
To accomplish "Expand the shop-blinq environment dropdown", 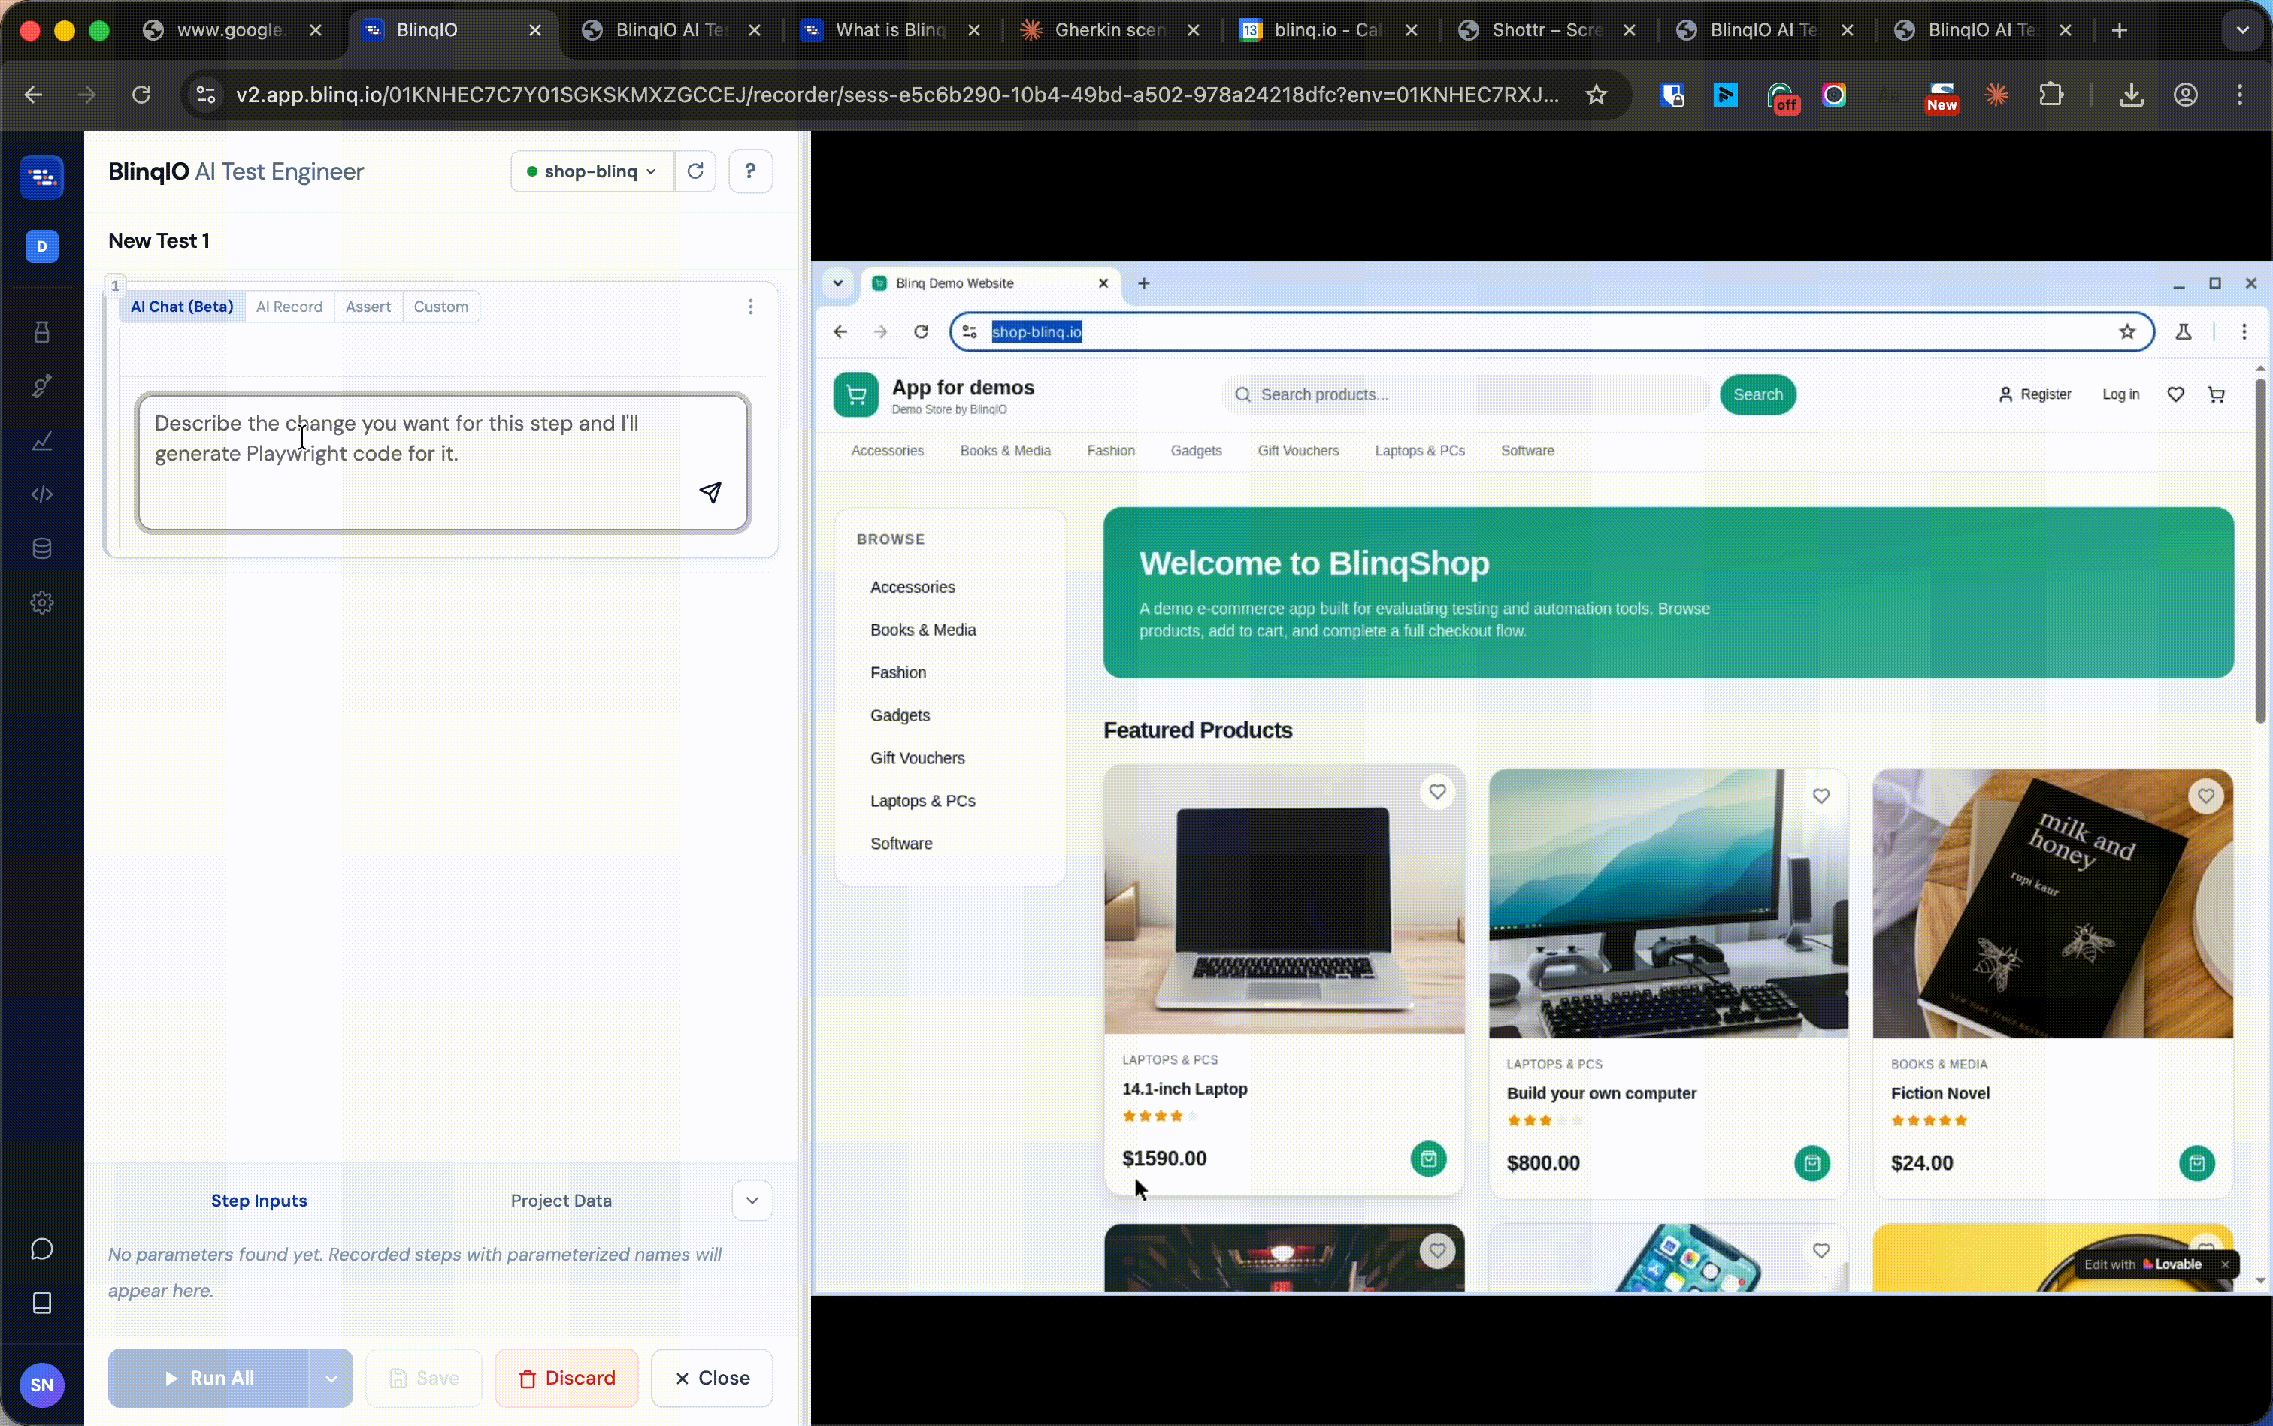I will pos(592,171).
